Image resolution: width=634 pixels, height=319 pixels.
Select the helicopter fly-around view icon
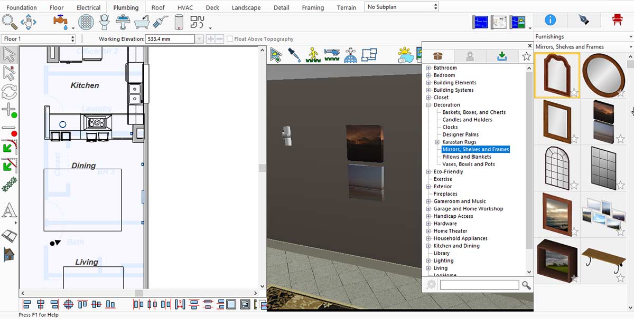[x=332, y=55]
